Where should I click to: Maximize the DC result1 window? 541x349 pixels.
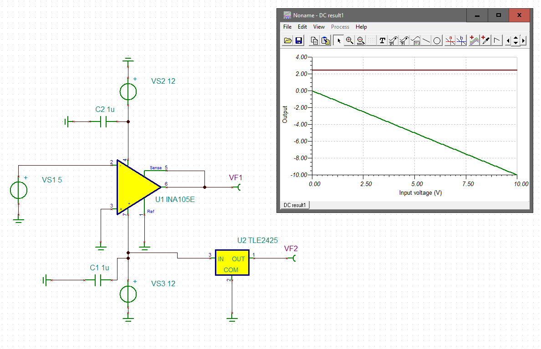pyautogui.click(x=498, y=15)
